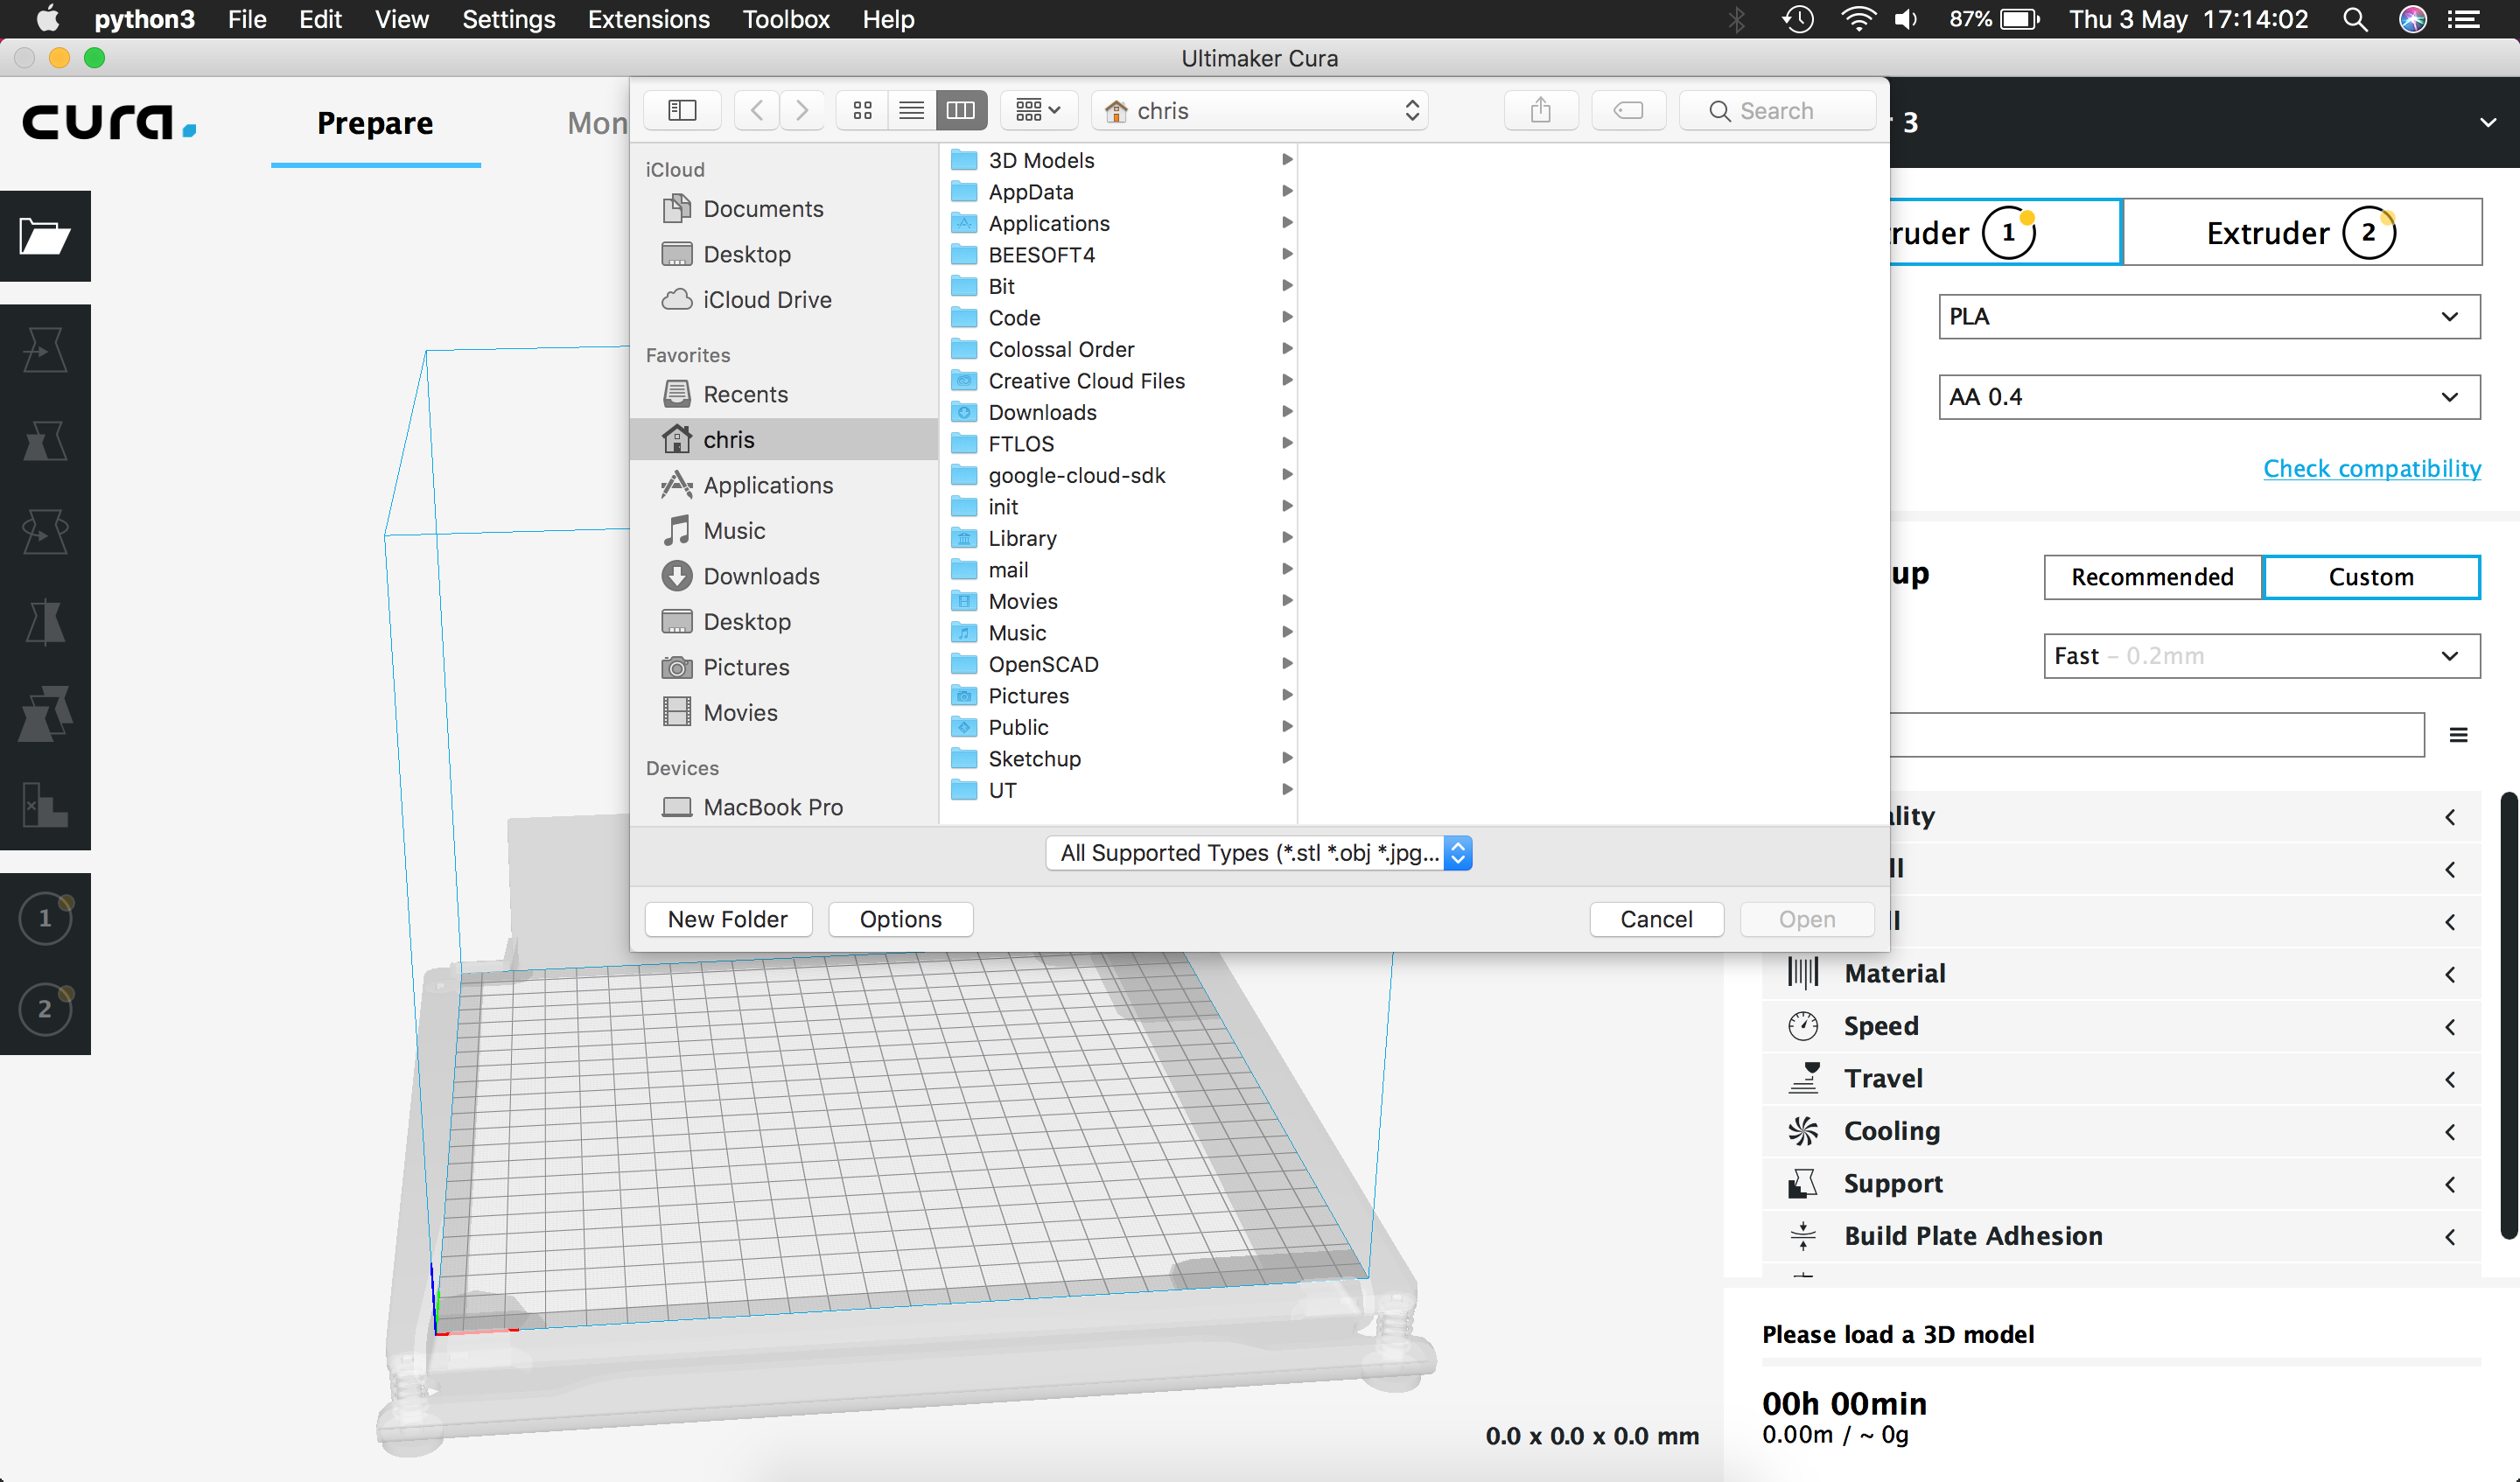The width and height of the screenshot is (2520, 1482).
Task: Switch to the Extruder 2 tab
Action: coord(2300,232)
